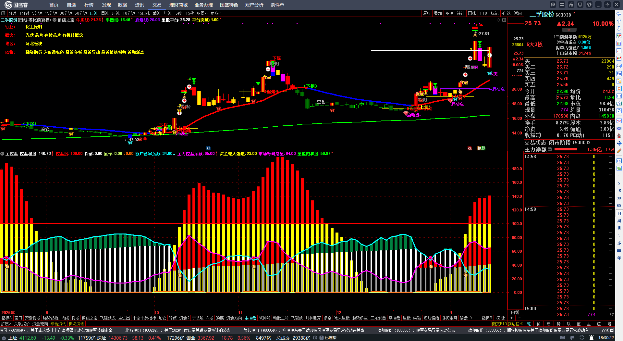Collapse the 图文F10 侧边栏 panel
The width and height of the screenshot is (623, 341).
tap(507, 324)
